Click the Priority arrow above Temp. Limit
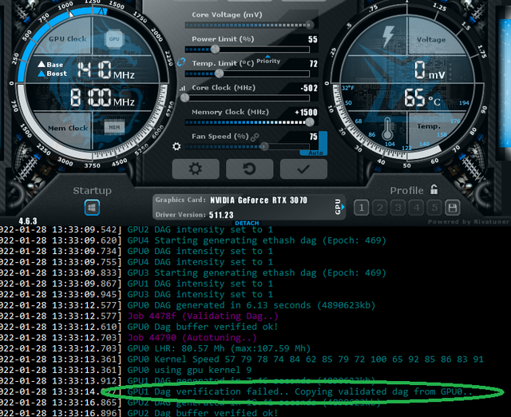Image resolution: width=511 pixels, height=417 pixels. click(x=267, y=57)
